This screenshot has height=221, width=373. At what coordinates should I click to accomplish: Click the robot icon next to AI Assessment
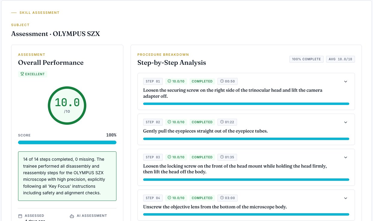point(72,216)
